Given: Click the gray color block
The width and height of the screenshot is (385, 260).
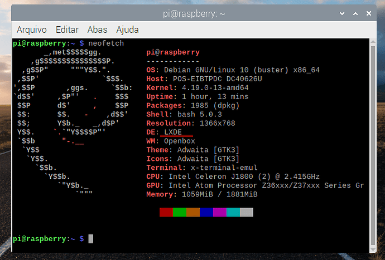Looking at the screenshot, I should (246, 212).
